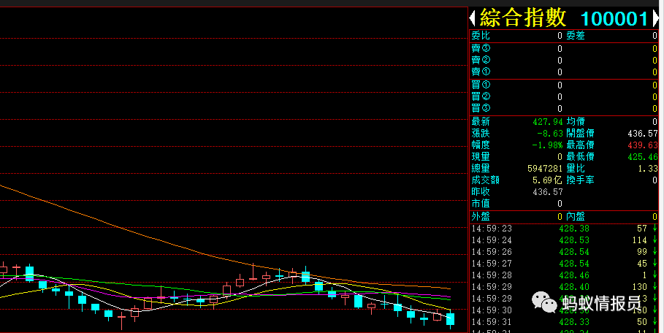Select the tick timestamp 14:59:26

pos(492,252)
